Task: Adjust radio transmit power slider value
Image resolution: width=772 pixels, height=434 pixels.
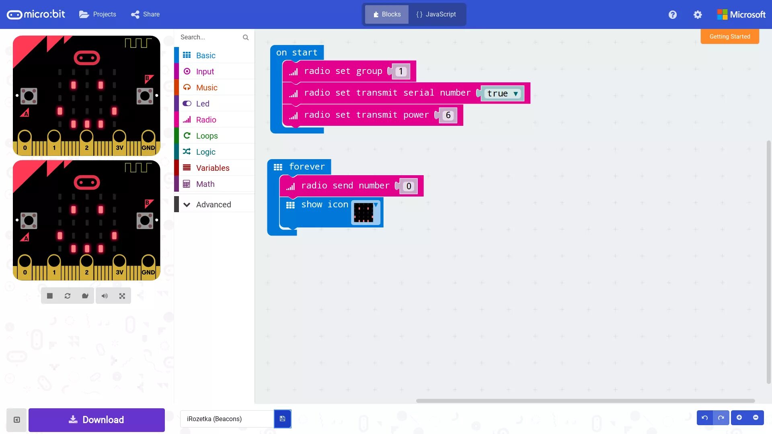Action: [x=447, y=115]
